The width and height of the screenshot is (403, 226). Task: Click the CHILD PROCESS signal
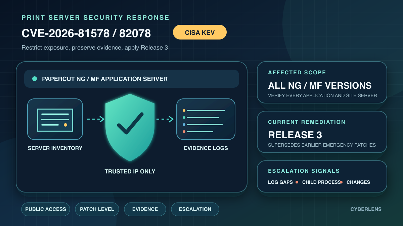[321, 182]
